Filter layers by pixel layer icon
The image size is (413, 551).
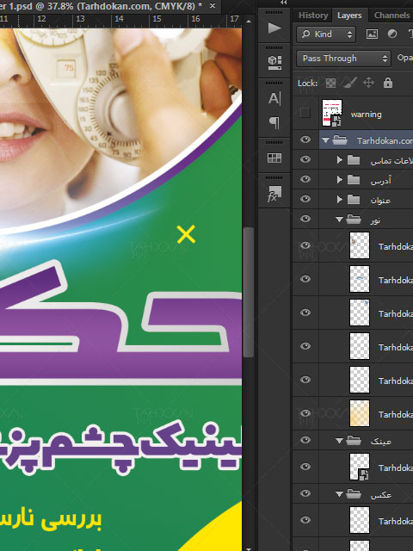(372, 34)
